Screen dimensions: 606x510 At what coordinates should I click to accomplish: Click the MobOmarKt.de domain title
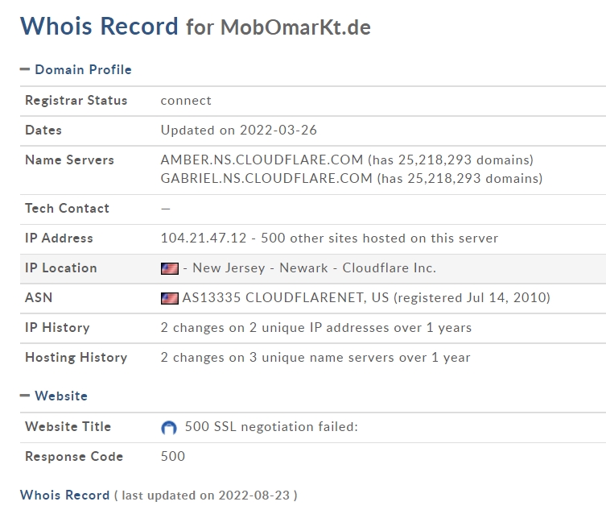pyautogui.click(x=295, y=27)
